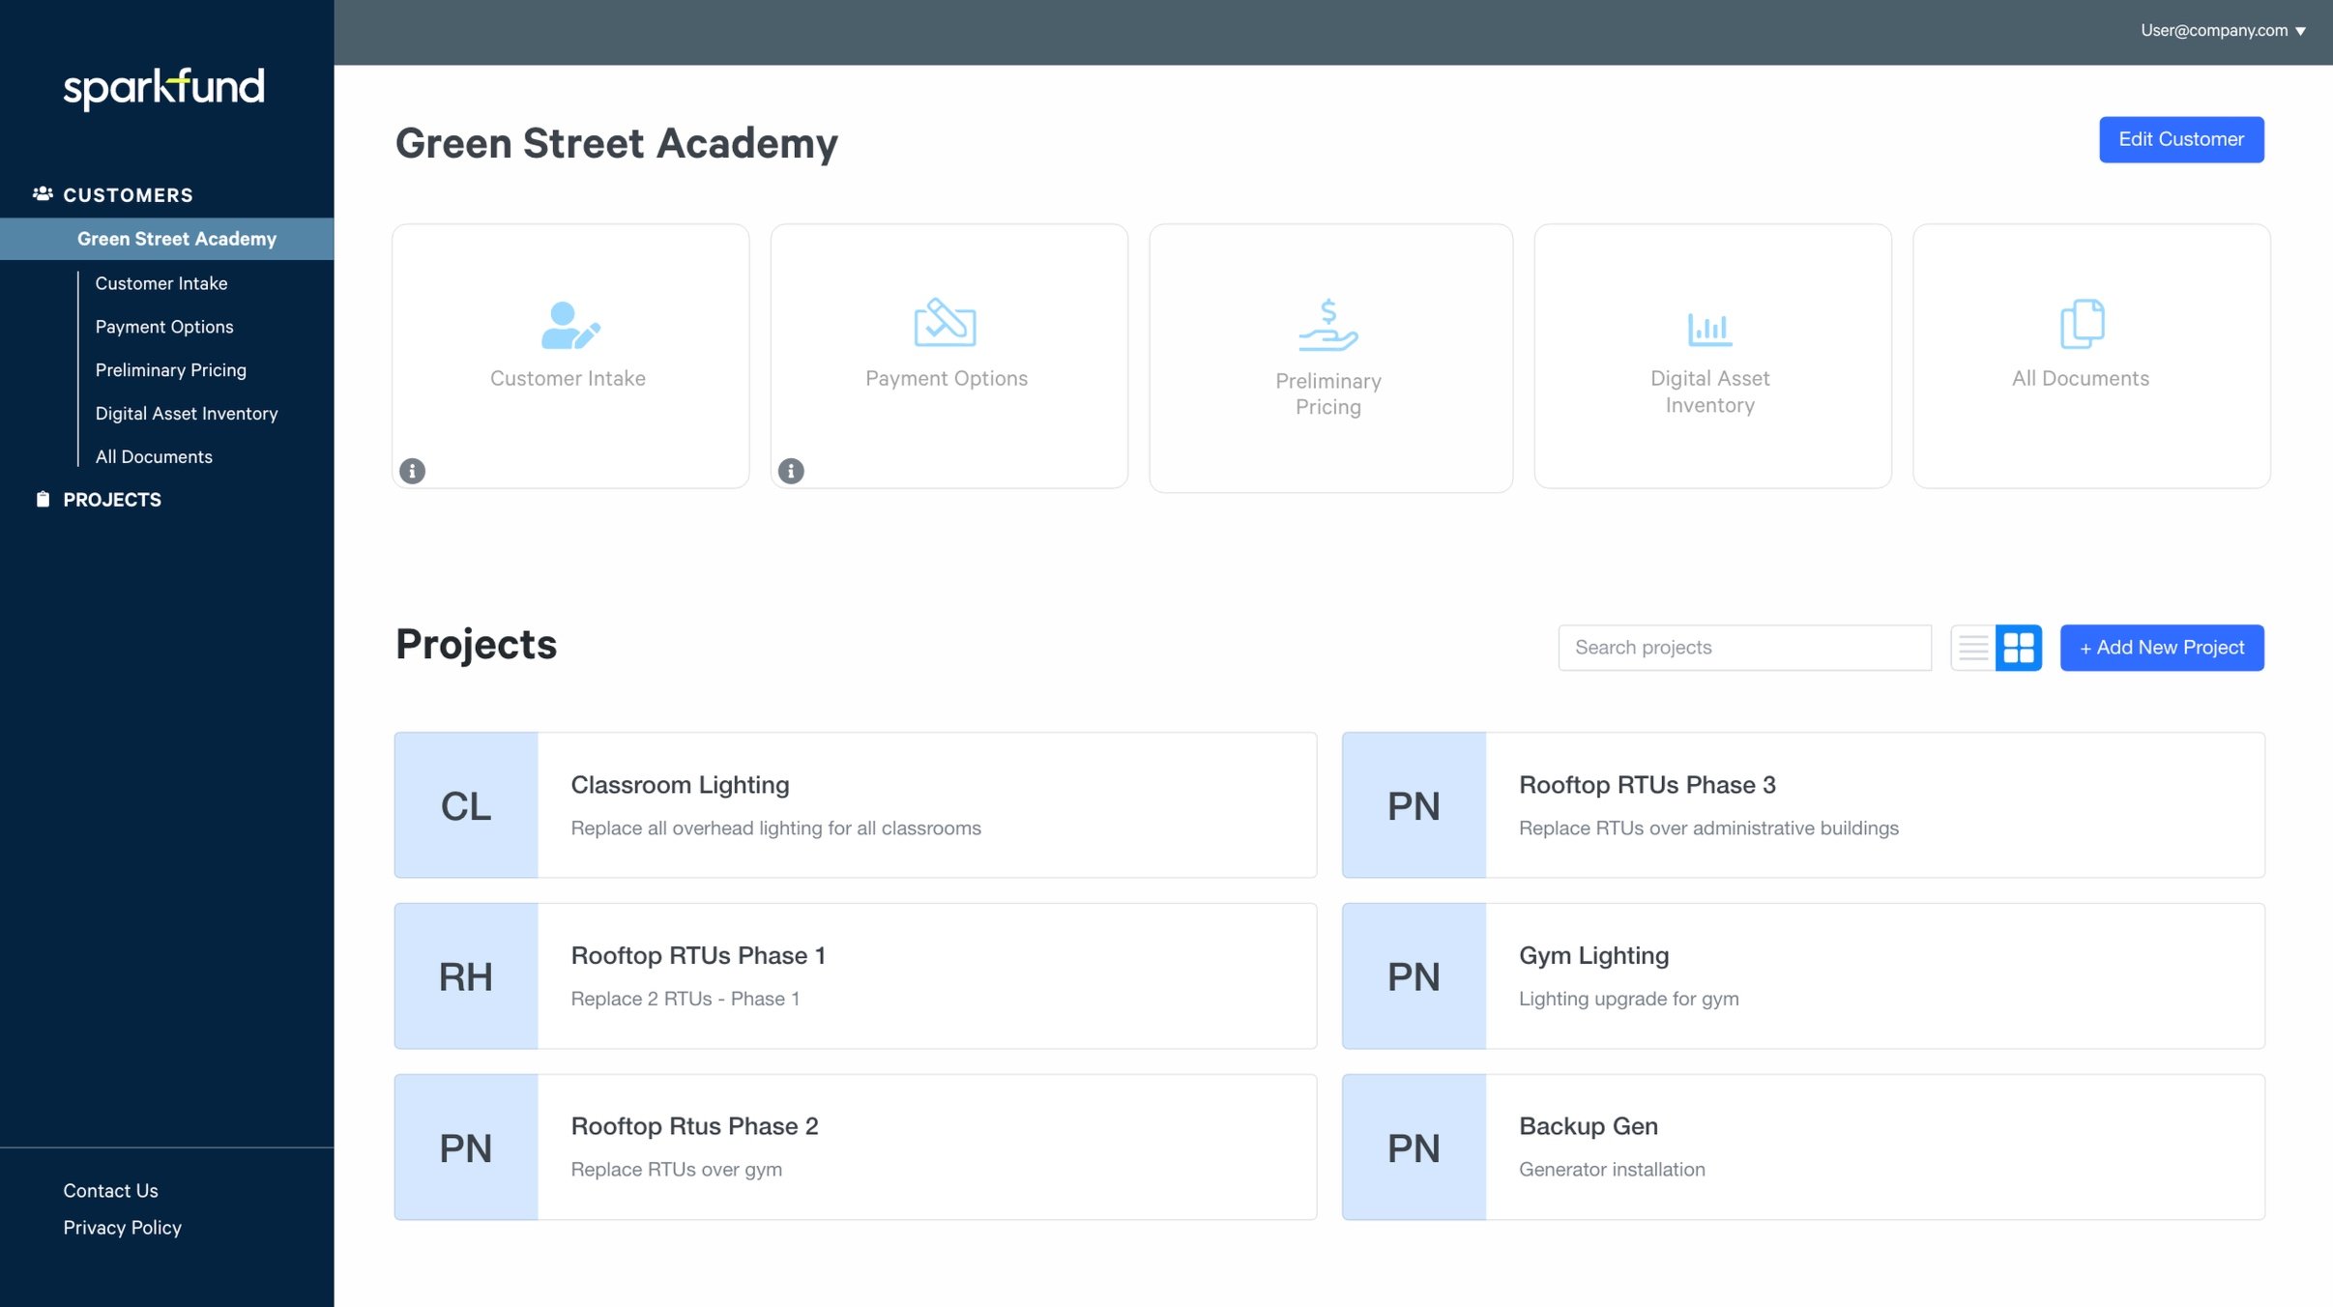The width and height of the screenshot is (2333, 1307).
Task: Click the Add New Project button
Action: (x=2162, y=647)
